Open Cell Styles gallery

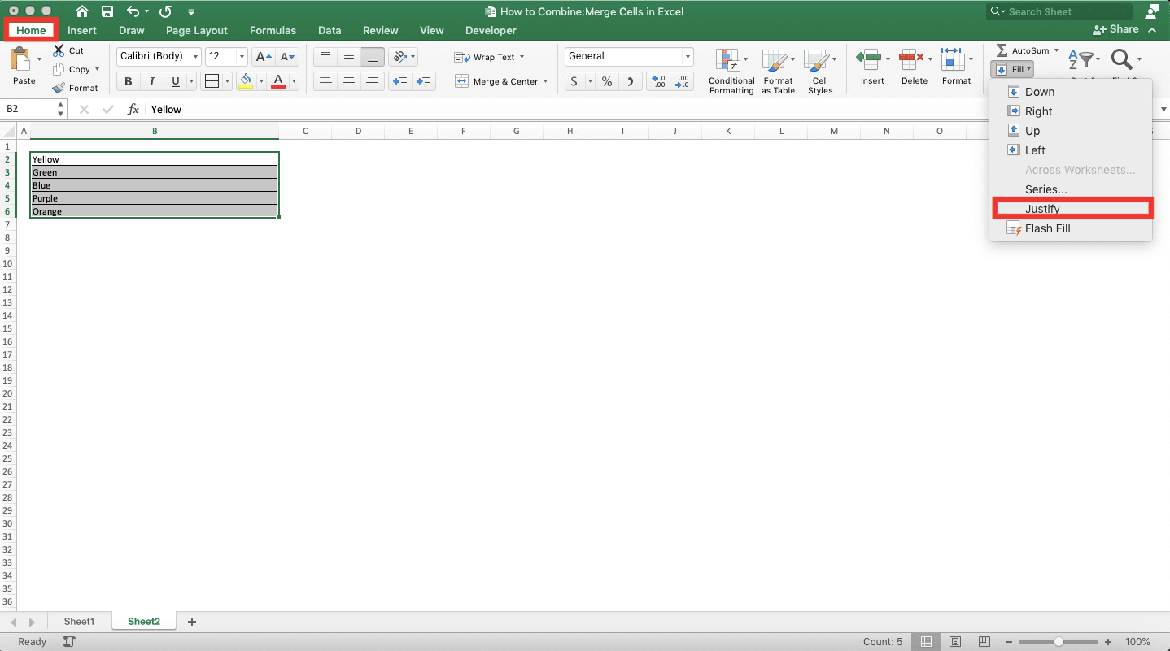(x=820, y=72)
